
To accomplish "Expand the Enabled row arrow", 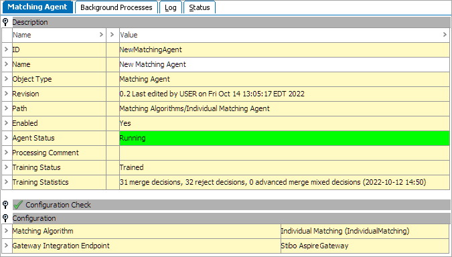I will pos(6,122).
